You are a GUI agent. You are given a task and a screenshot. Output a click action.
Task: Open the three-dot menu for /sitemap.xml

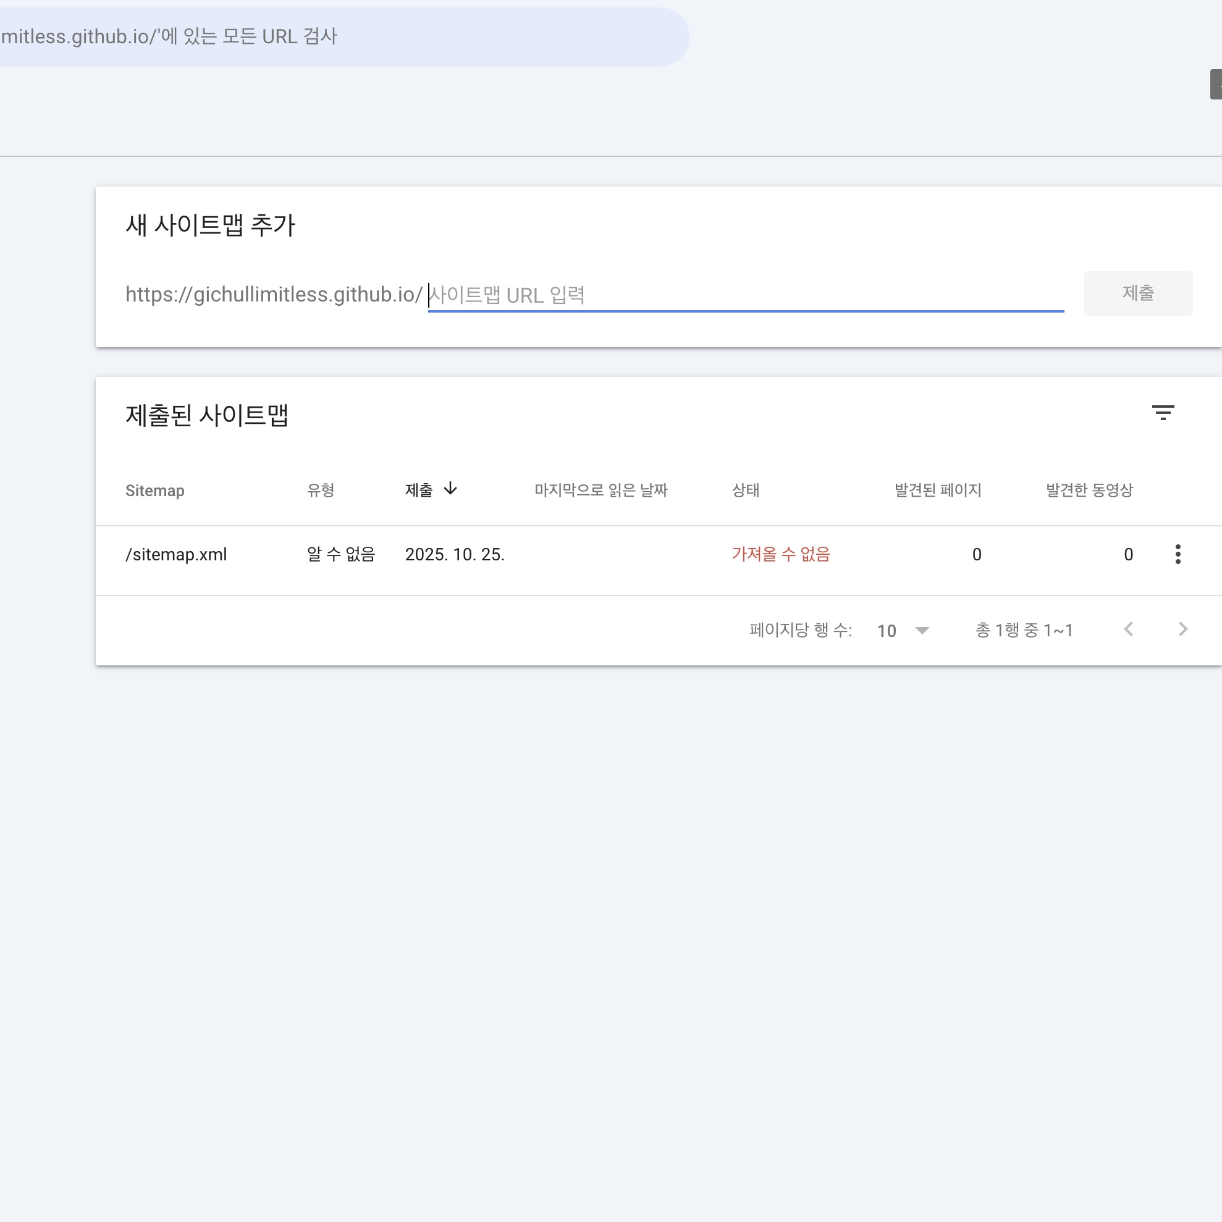pyautogui.click(x=1178, y=554)
